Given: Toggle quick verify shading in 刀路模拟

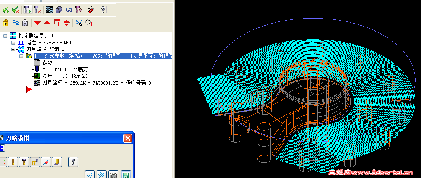Looking at the screenshot, I should [x=56, y=162].
